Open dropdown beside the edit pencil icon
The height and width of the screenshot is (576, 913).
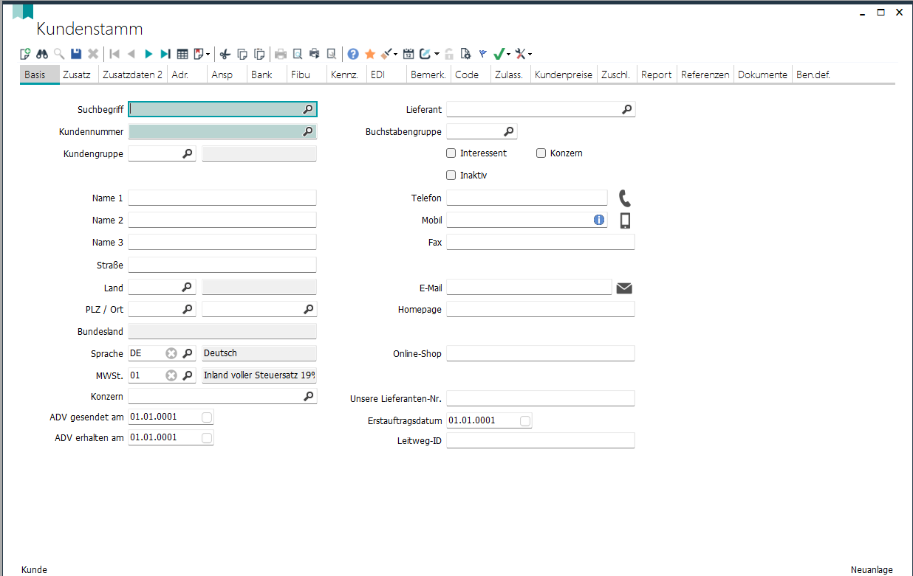[x=437, y=55]
